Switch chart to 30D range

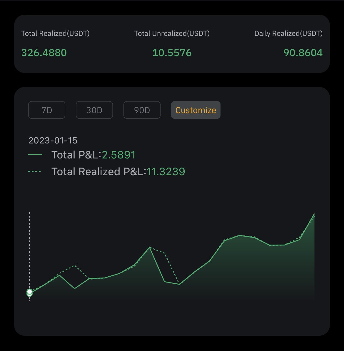pyautogui.click(x=94, y=110)
